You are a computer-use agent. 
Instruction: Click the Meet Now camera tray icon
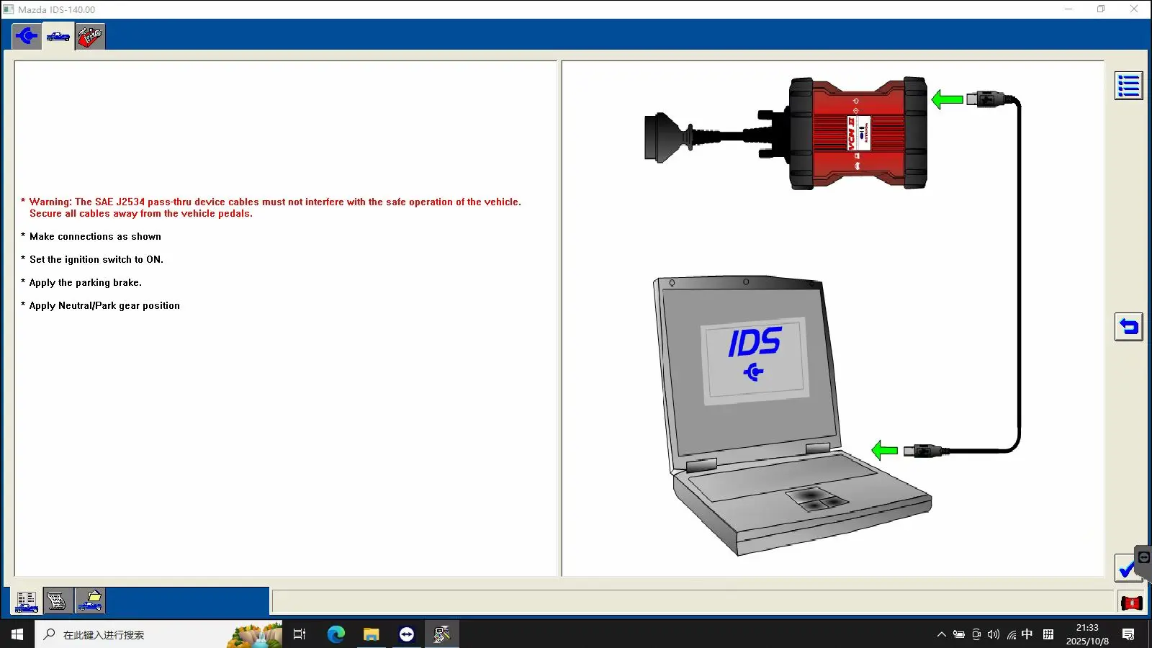tap(976, 634)
